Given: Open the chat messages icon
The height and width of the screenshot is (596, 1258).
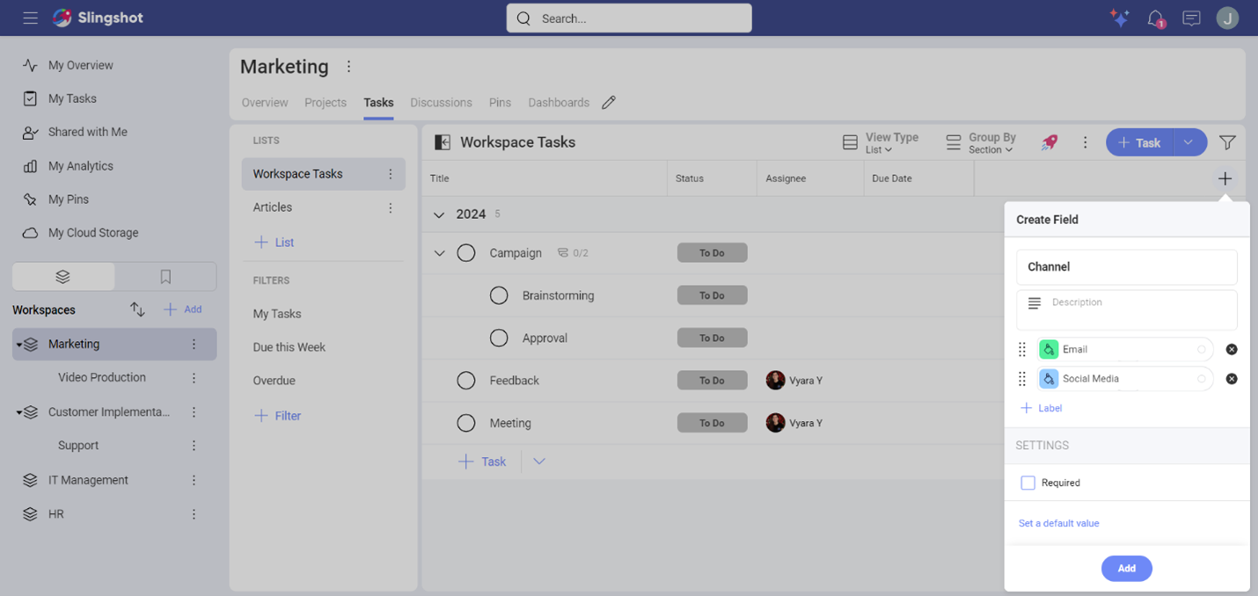Looking at the screenshot, I should point(1191,18).
